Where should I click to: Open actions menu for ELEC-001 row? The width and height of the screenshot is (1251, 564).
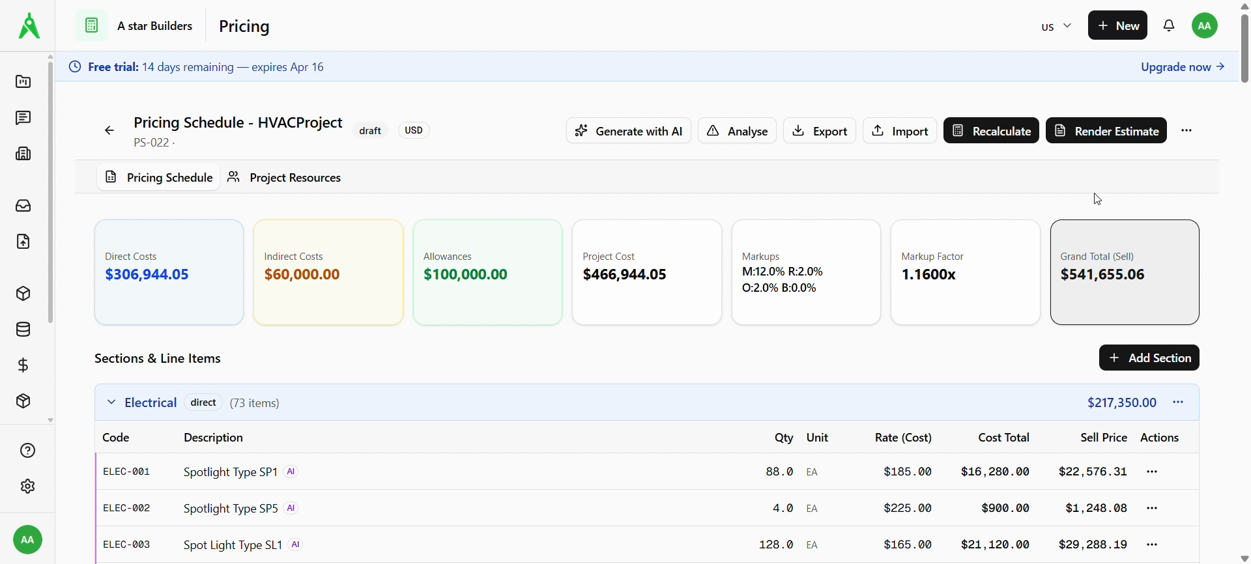[1152, 472]
